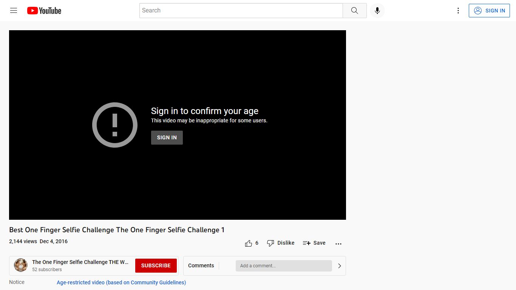This screenshot has width=516, height=290.
Task: Click the red SUBSCRIBE button
Action: pyautogui.click(x=156, y=265)
